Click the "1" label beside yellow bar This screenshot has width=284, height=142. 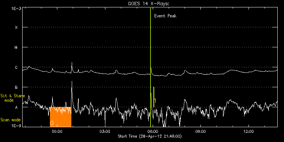click(155, 100)
